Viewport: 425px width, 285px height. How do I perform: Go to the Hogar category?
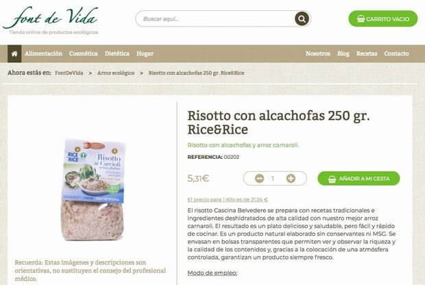pyautogui.click(x=145, y=53)
